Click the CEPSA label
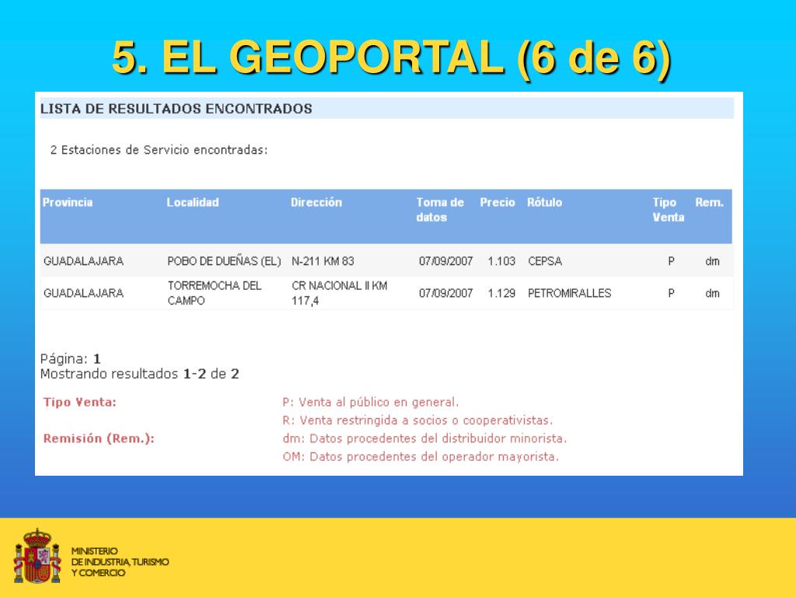 (x=545, y=261)
